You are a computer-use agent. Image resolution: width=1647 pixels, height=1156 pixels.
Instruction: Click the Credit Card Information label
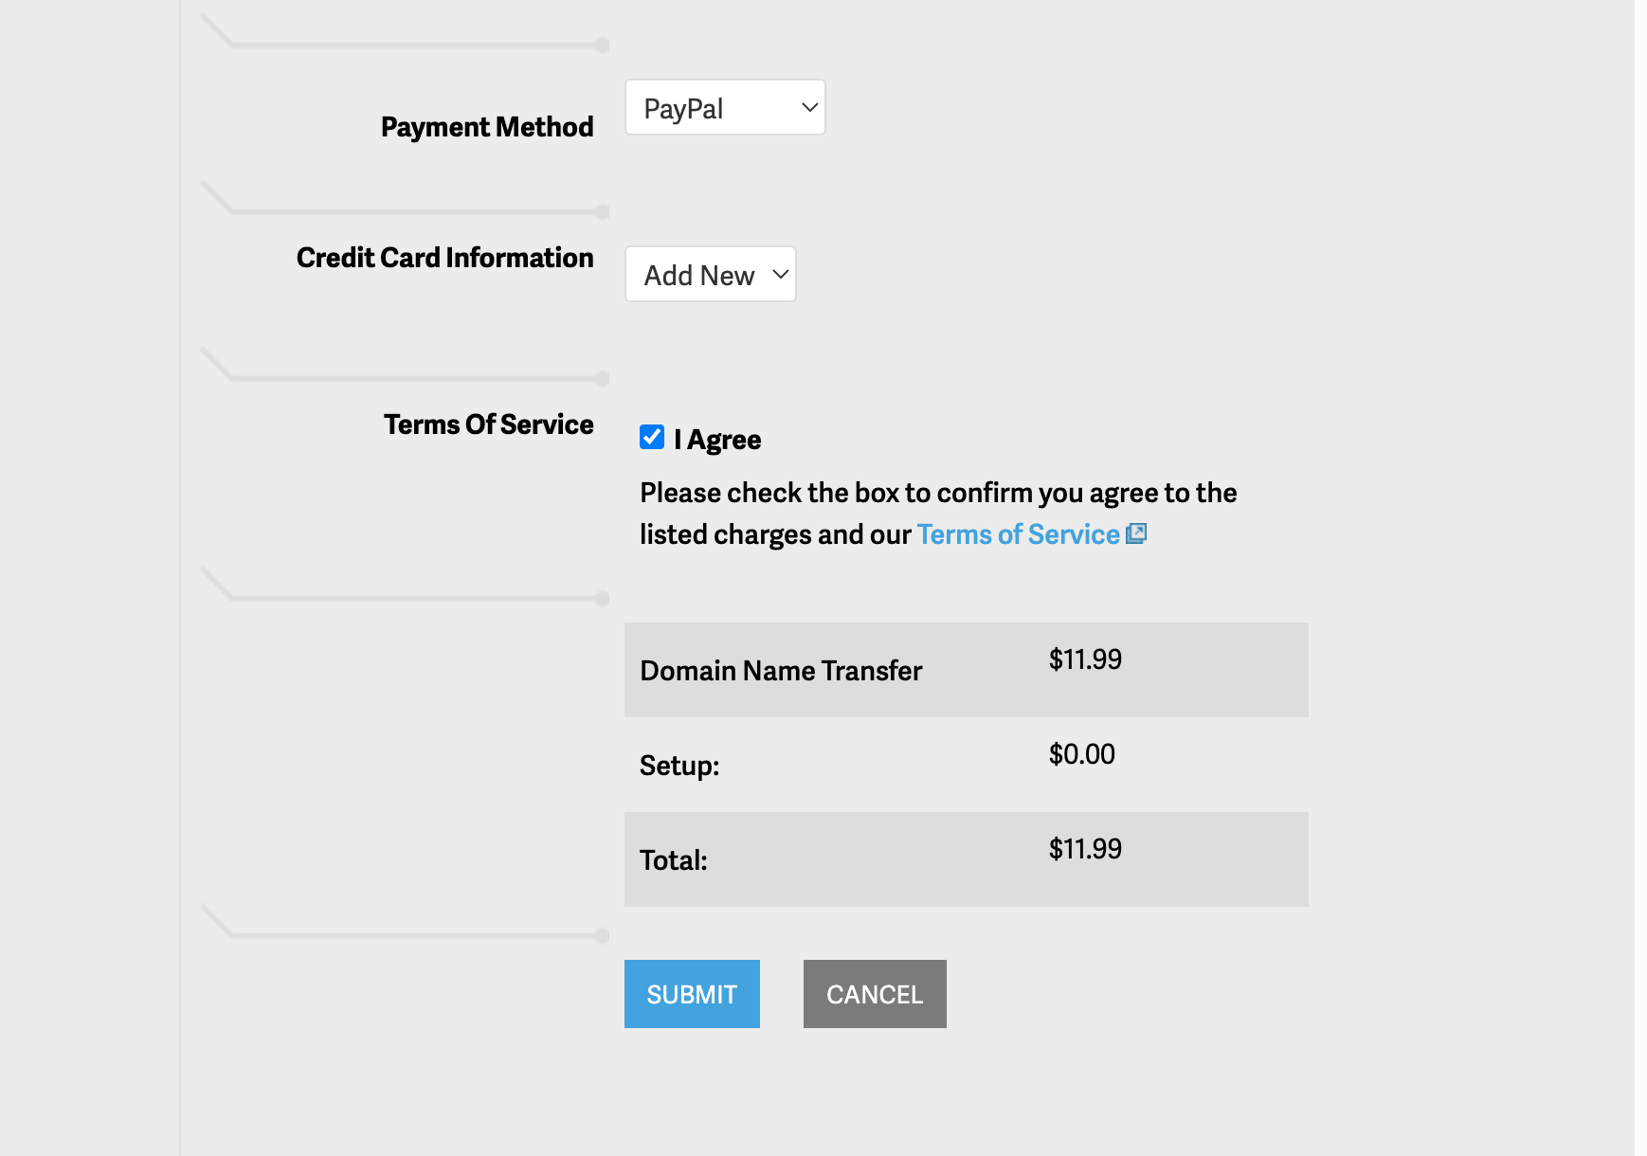pyautogui.click(x=444, y=258)
